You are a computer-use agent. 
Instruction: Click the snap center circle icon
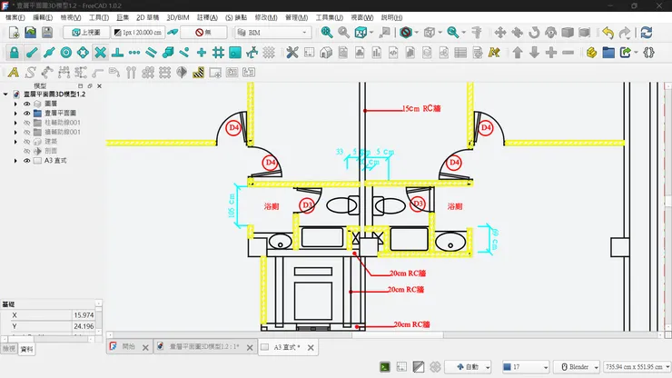click(65, 52)
